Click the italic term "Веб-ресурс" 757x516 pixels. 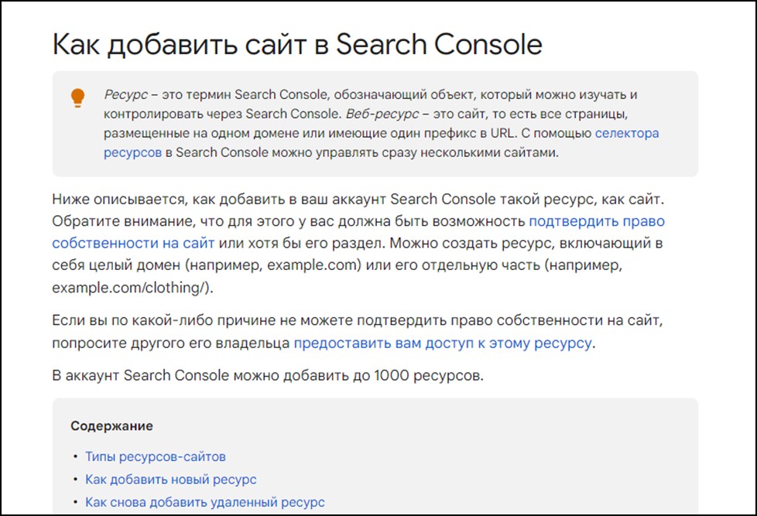coord(382,114)
